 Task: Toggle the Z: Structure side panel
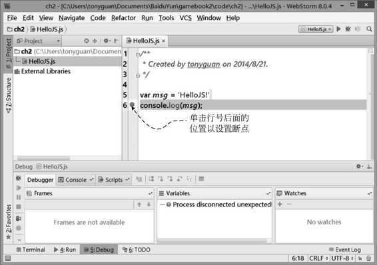coord(9,95)
